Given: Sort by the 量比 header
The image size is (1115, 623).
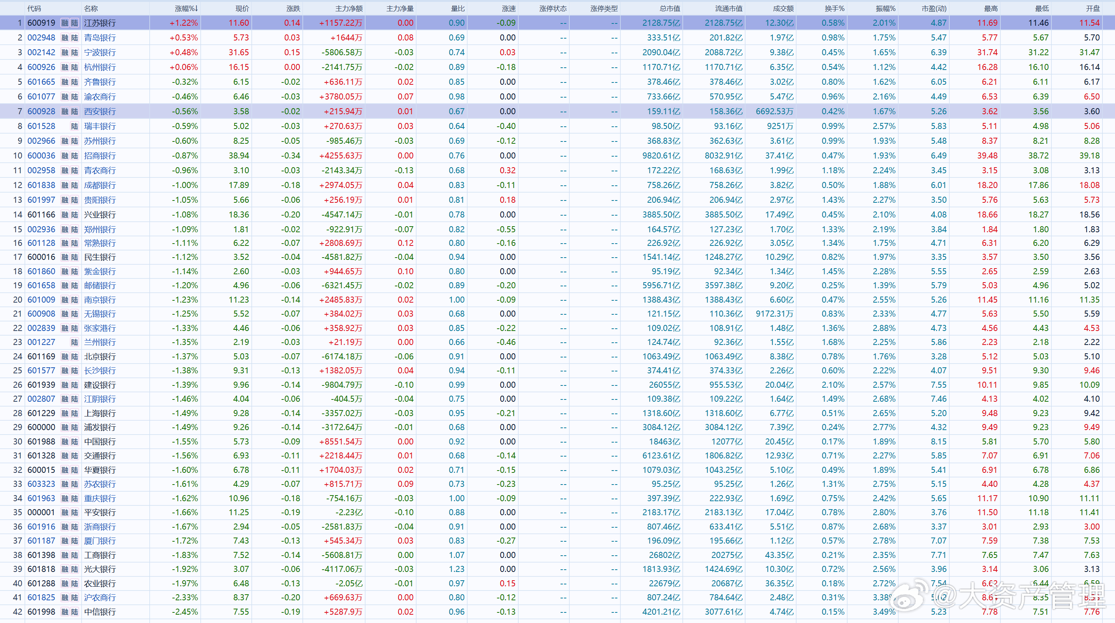Looking at the screenshot, I should coord(457,8).
